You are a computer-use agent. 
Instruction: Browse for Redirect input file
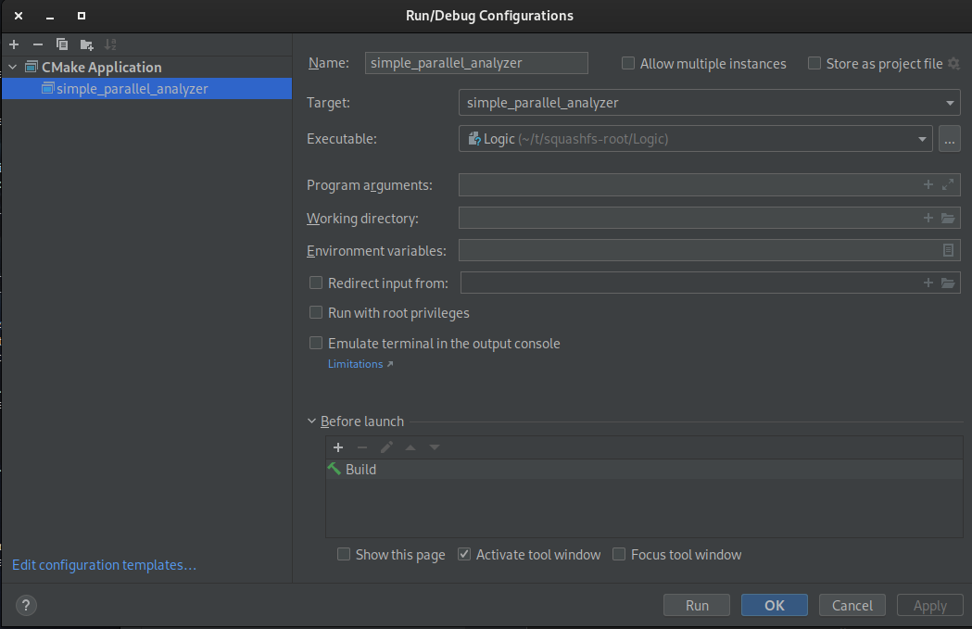click(x=948, y=283)
